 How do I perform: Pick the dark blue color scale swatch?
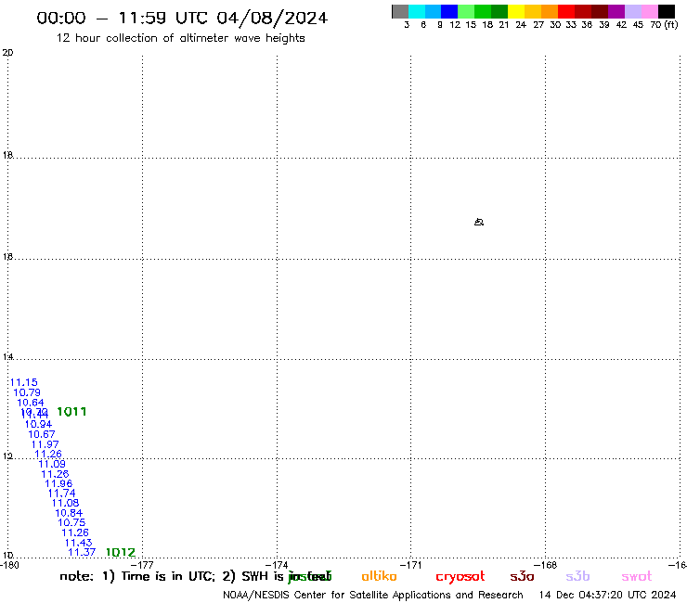(449, 11)
